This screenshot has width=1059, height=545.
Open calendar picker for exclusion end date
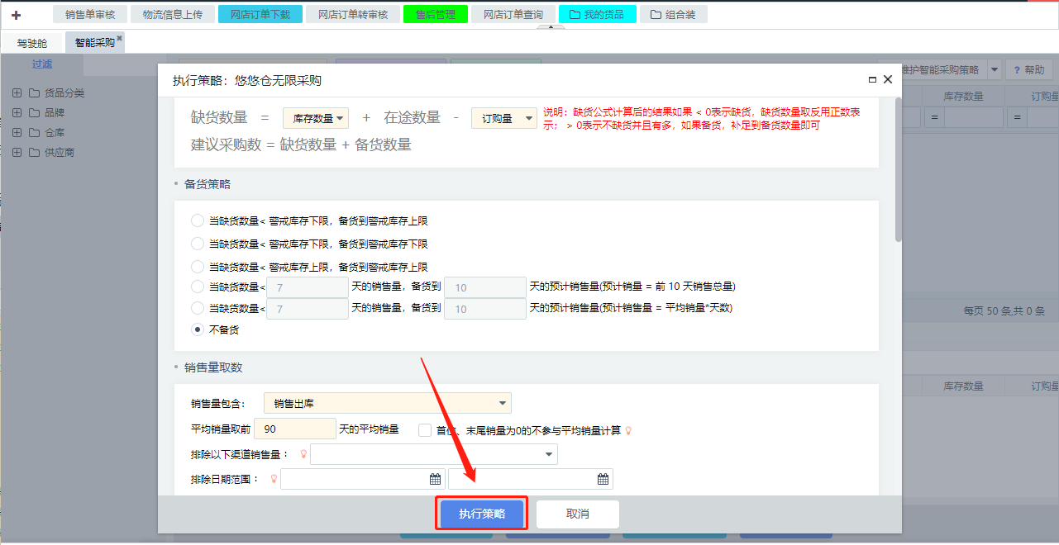pos(603,479)
